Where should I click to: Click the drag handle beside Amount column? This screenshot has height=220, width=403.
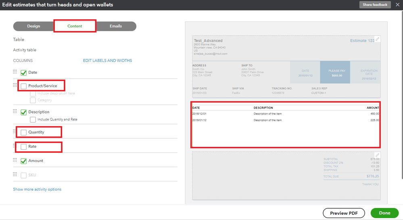pos(15,160)
